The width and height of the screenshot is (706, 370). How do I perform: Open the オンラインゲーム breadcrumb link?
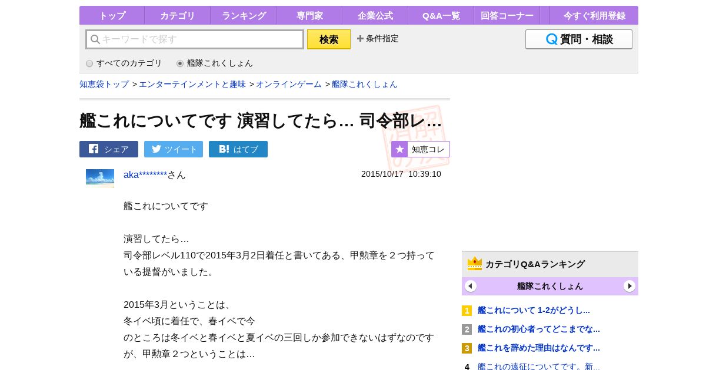coord(289,84)
